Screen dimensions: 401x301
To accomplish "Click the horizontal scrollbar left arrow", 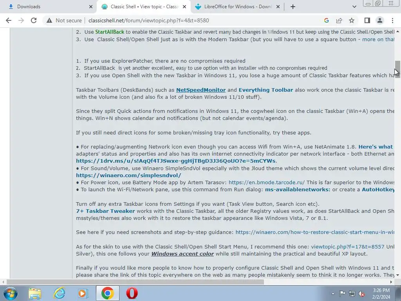I will 3,282.
